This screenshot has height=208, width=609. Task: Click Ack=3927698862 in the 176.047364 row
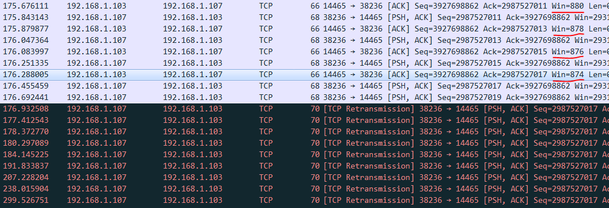[x=538, y=40]
